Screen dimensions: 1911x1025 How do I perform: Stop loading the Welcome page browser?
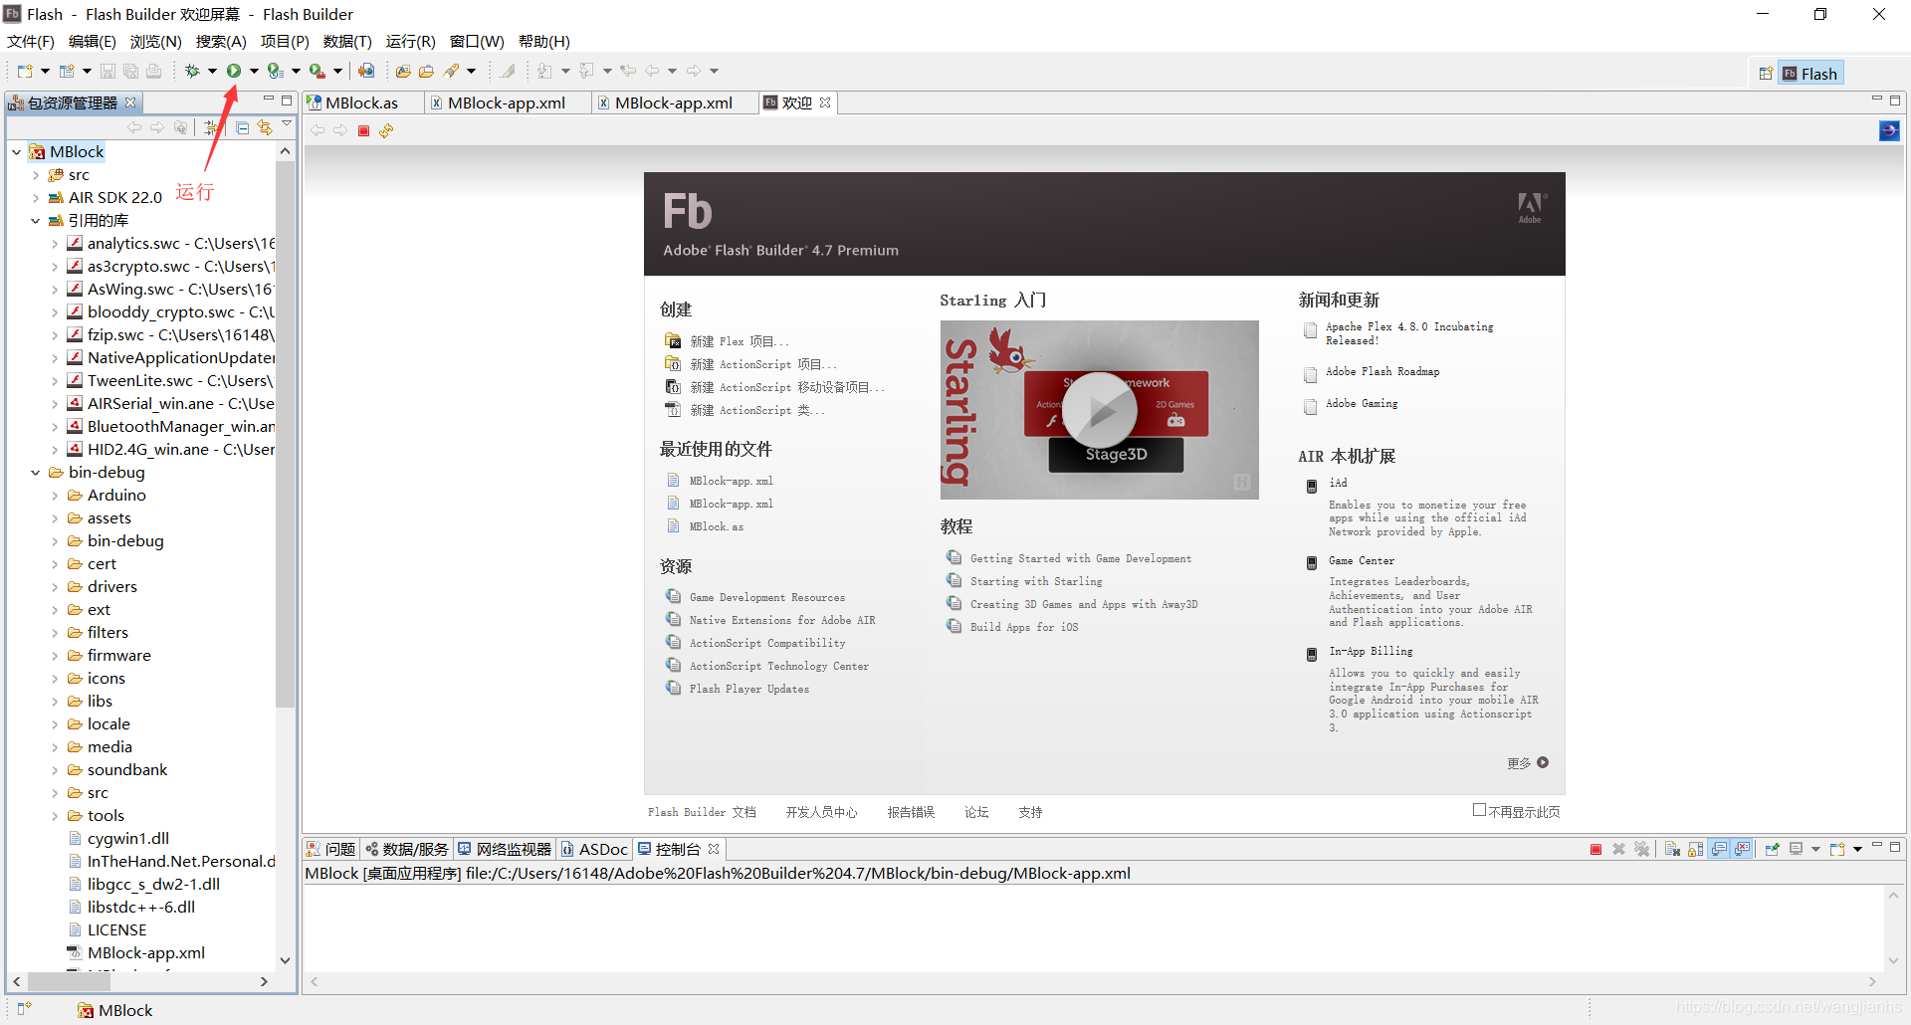(x=363, y=130)
